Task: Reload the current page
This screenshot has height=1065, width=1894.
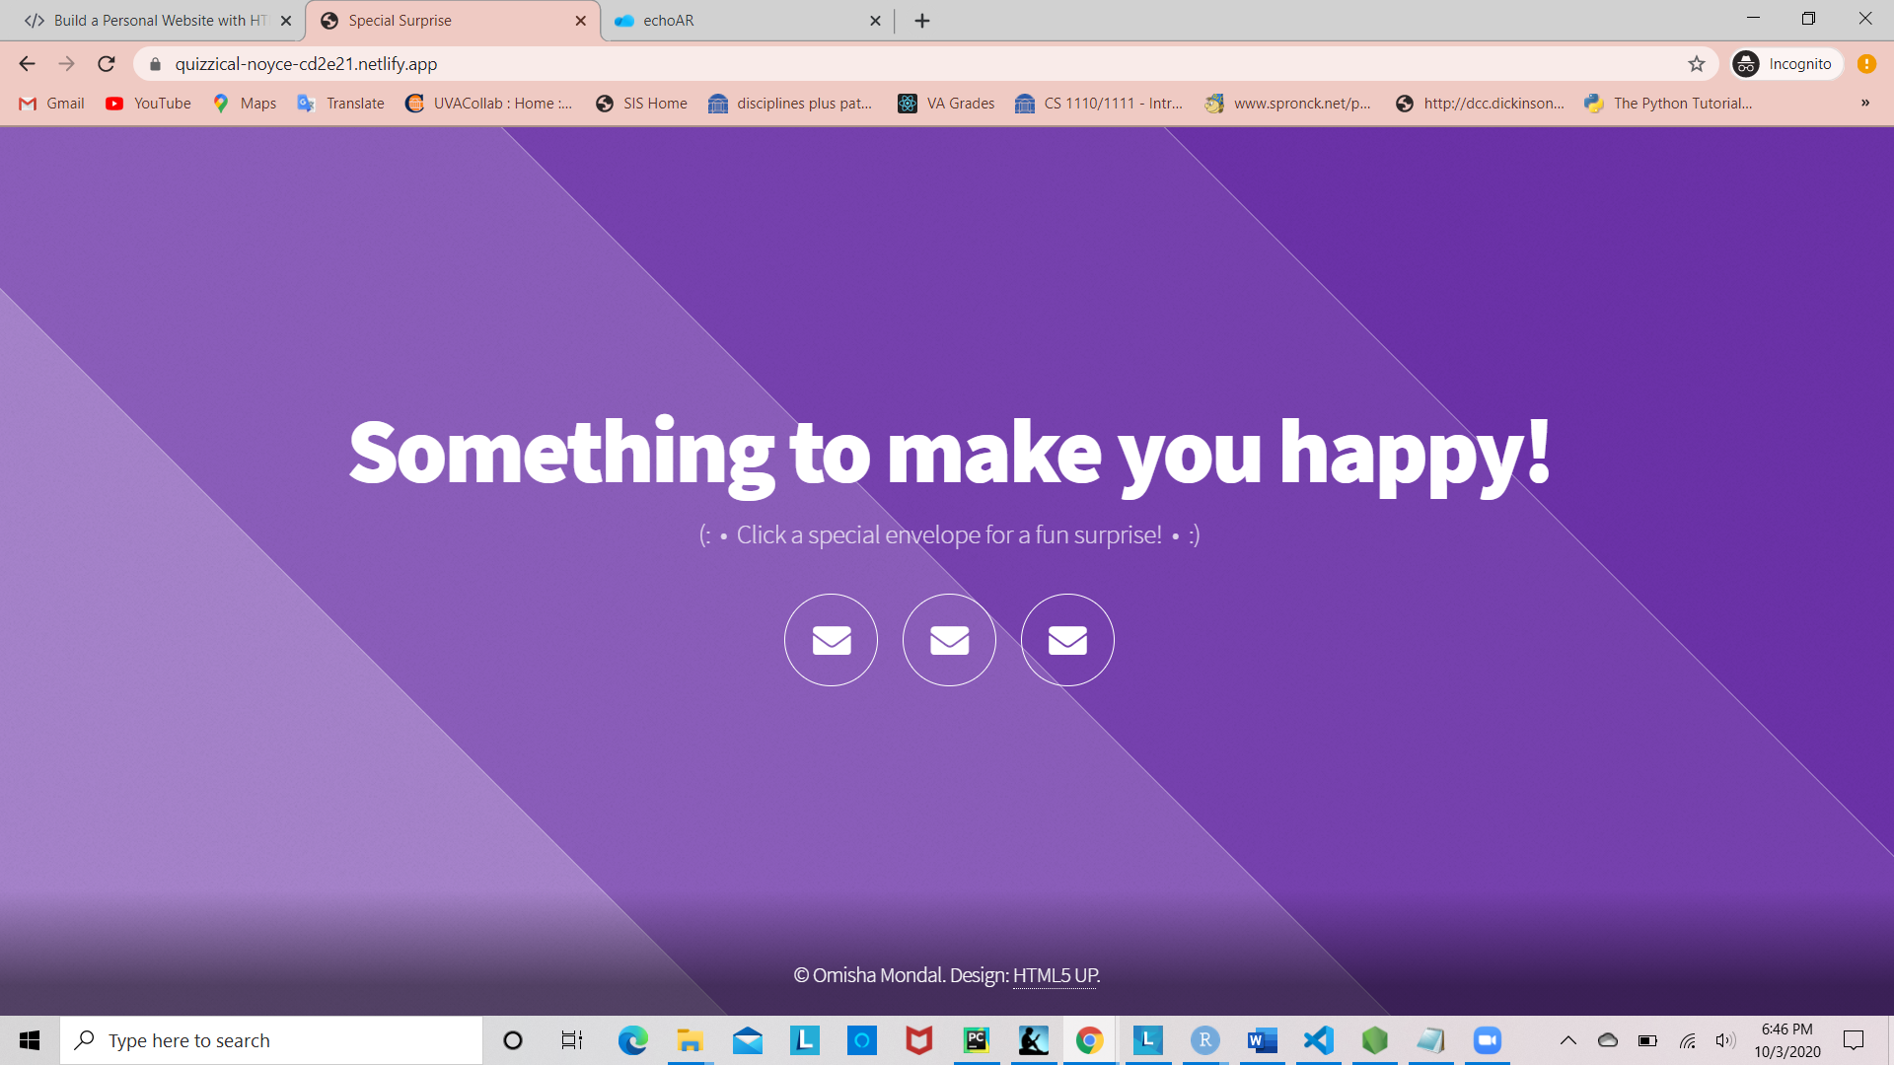Action: (x=107, y=64)
